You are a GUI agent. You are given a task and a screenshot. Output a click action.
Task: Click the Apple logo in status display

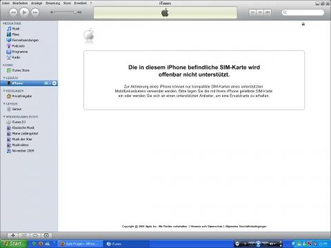click(165, 12)
